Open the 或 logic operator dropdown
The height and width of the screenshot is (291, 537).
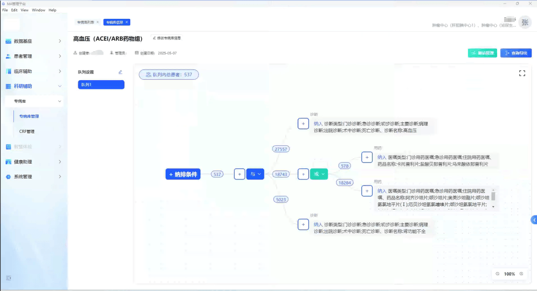pyautogui.click(x=319, y=174)
